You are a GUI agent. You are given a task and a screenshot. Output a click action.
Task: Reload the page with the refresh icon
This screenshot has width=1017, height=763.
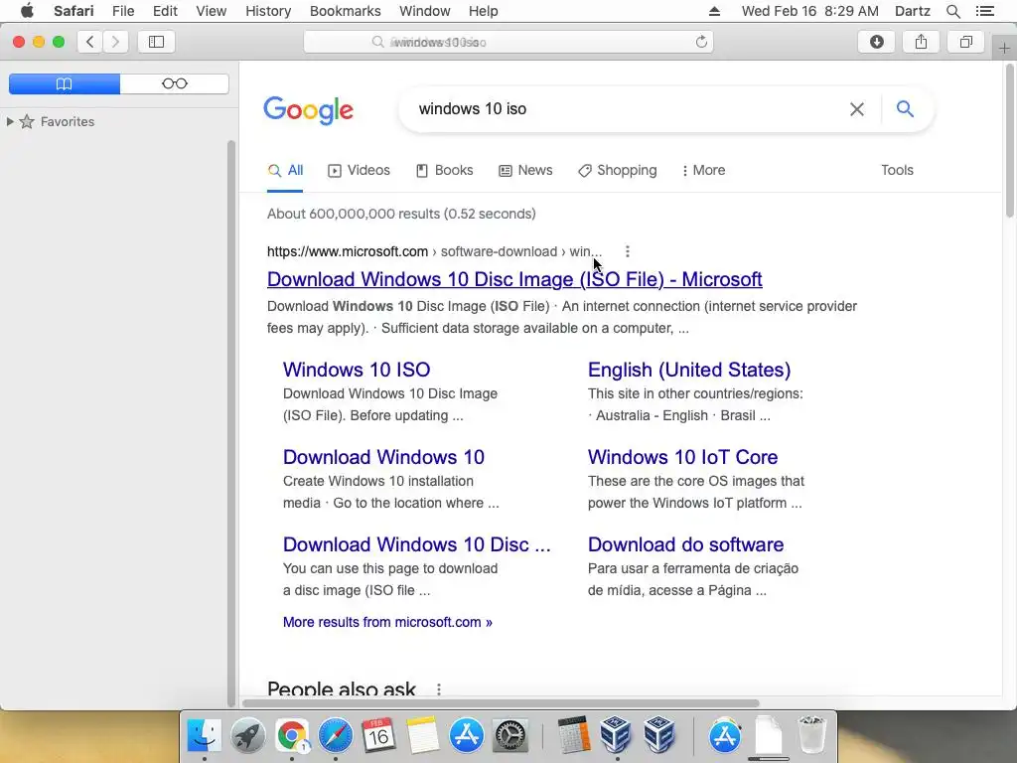(701, 42)
